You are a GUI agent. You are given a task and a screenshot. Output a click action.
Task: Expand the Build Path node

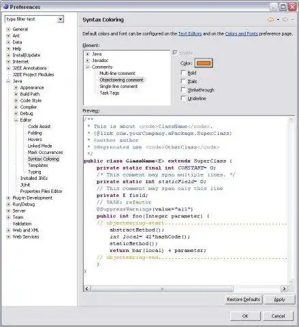click(x=16, y=94)
